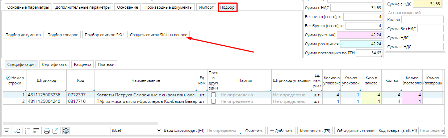The image size is (448, 138).
Task: Click the export external-link icon
Action: coord(55,131)
